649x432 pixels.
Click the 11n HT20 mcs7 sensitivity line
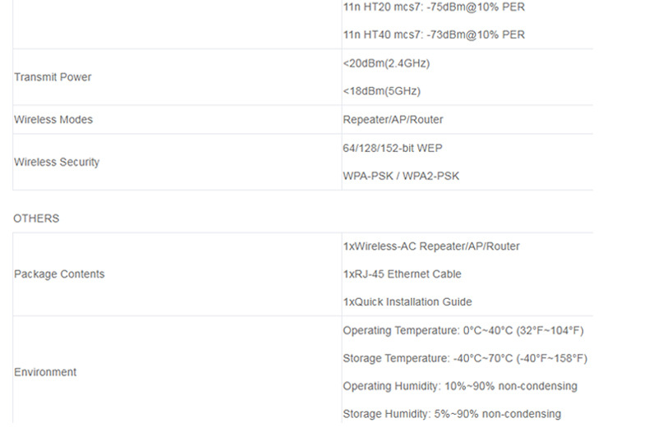point(433,7)
